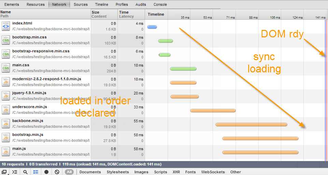Sort by the Name column header

(x=45, y=14)
